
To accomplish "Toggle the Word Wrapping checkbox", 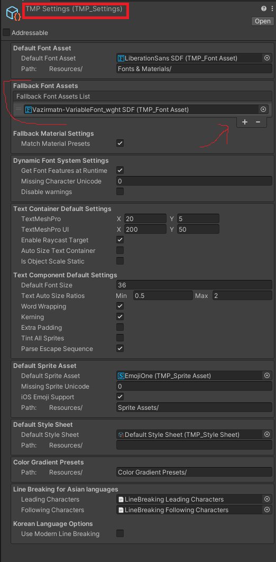I will click(x=120, y=306).
